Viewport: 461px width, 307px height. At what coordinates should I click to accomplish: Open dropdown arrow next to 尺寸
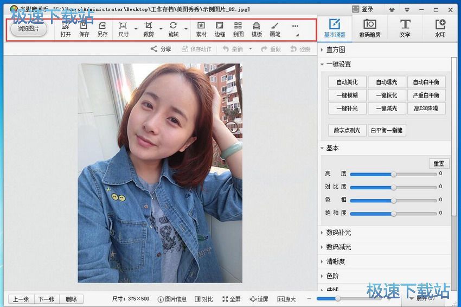pos(136,29)
